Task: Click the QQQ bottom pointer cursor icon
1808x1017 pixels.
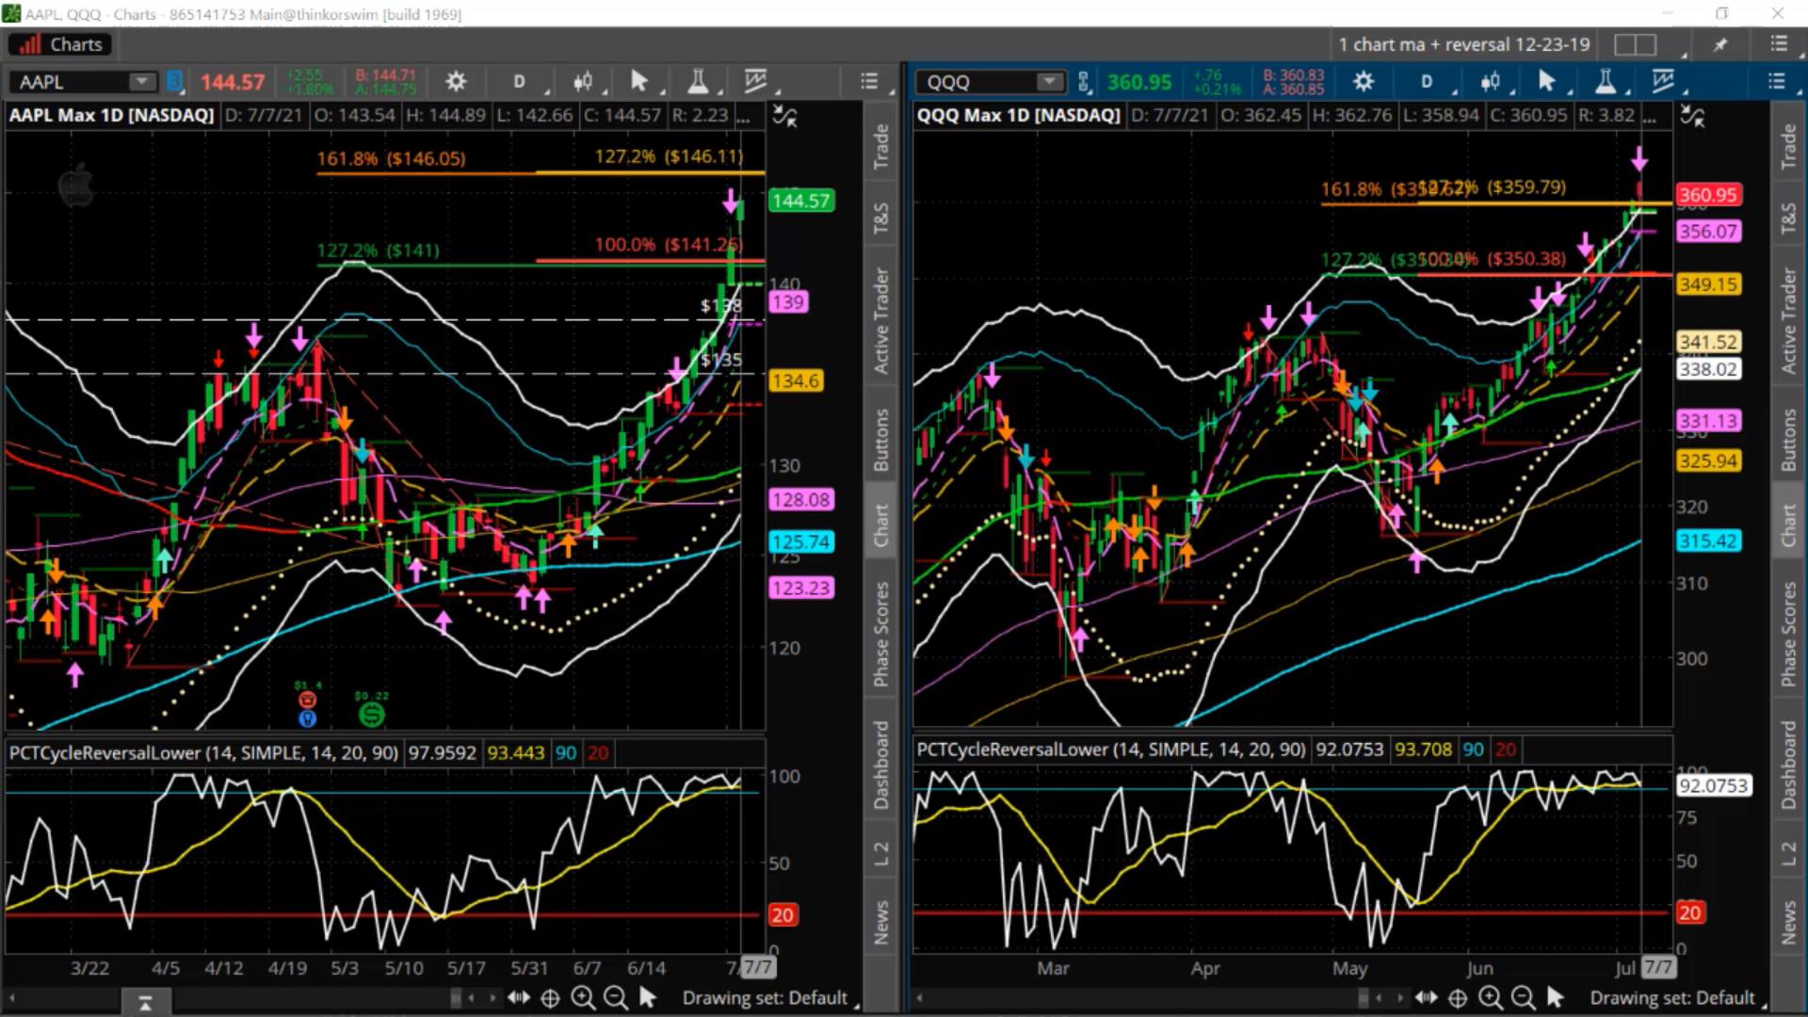Action: [1555, 997]
